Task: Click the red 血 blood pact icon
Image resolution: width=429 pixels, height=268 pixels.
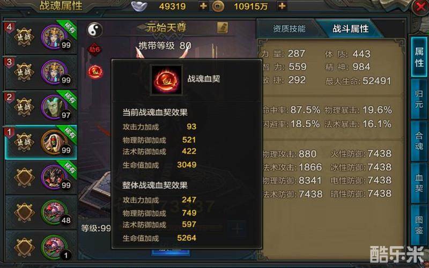Action: 95,72
